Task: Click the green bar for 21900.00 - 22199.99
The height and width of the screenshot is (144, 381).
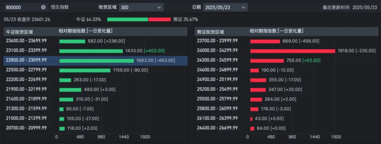Action: pos(70,90)
